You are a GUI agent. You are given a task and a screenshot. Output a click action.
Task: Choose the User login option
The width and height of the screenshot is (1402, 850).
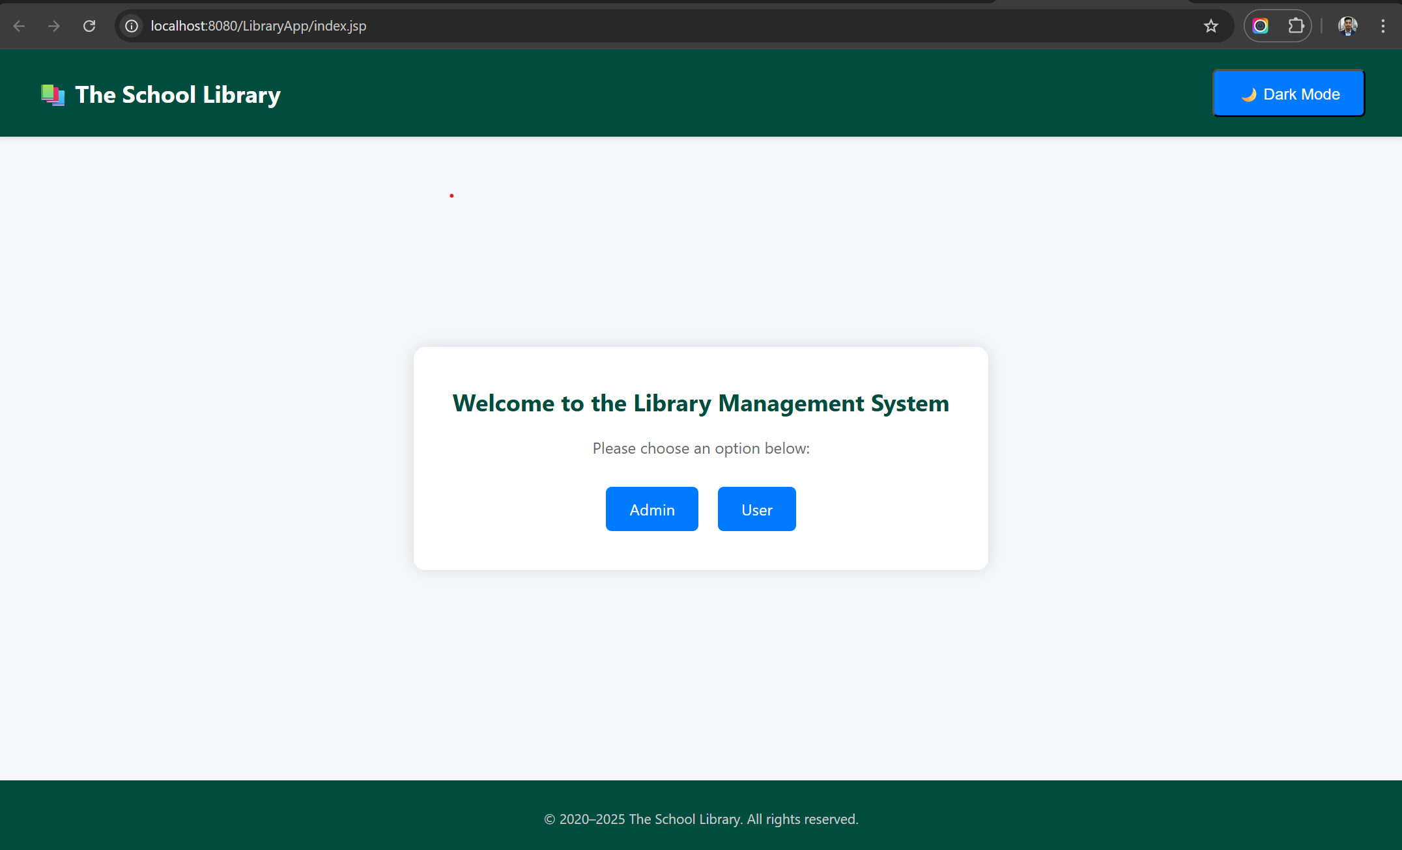tap(756, 509)
